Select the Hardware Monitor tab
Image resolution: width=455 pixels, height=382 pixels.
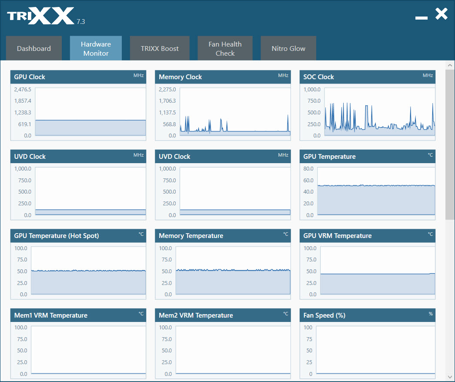pos(96,48)
